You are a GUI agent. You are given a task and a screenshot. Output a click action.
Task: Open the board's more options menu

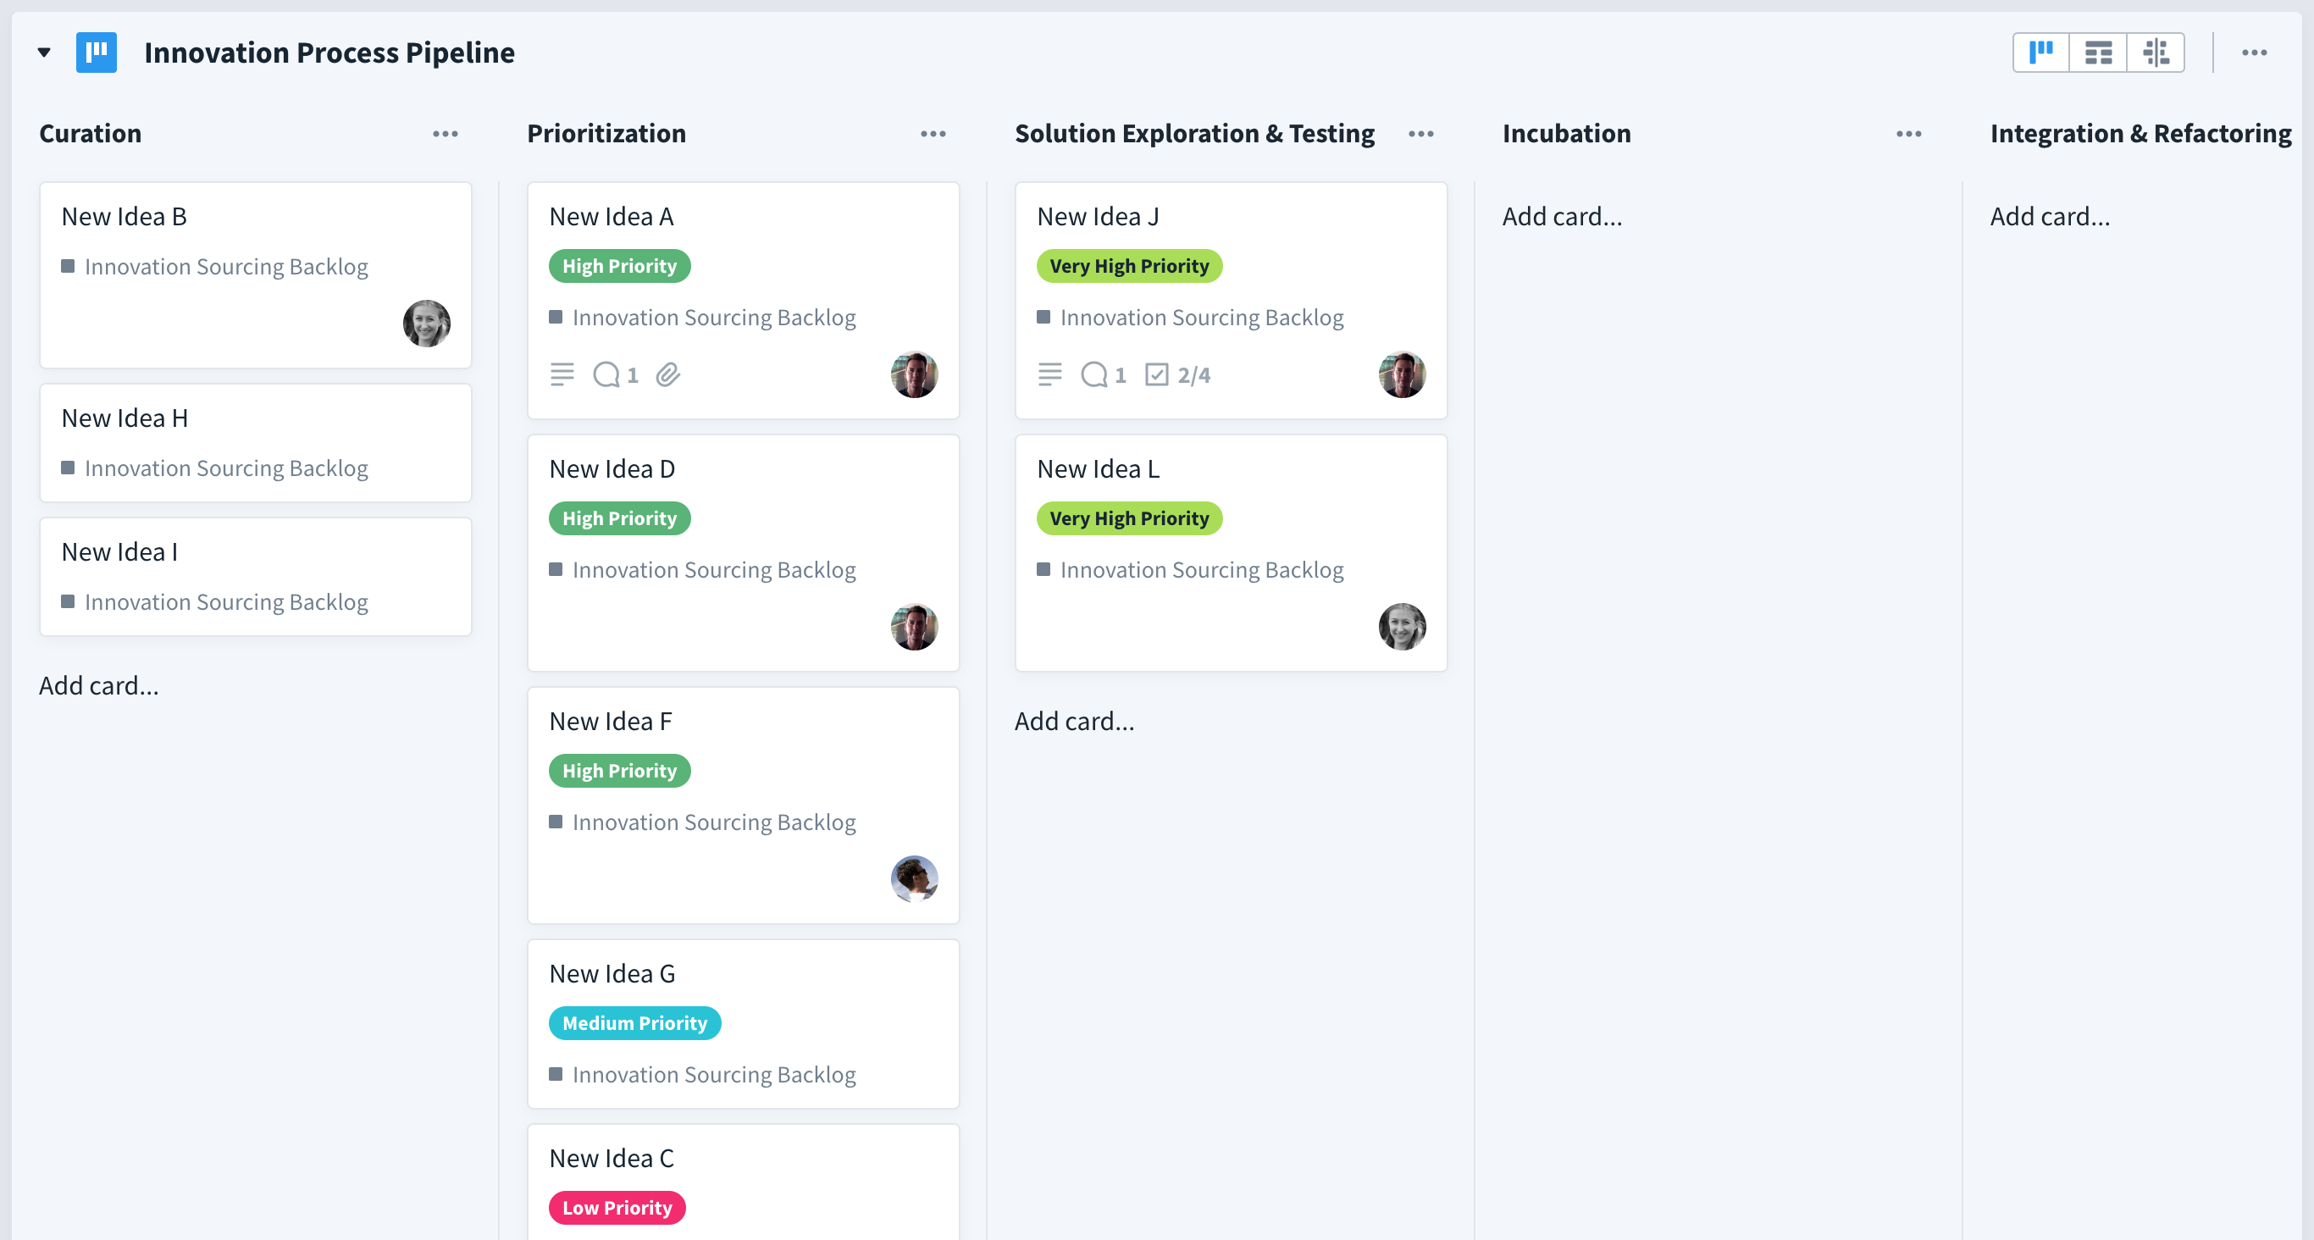(2254, 53)
